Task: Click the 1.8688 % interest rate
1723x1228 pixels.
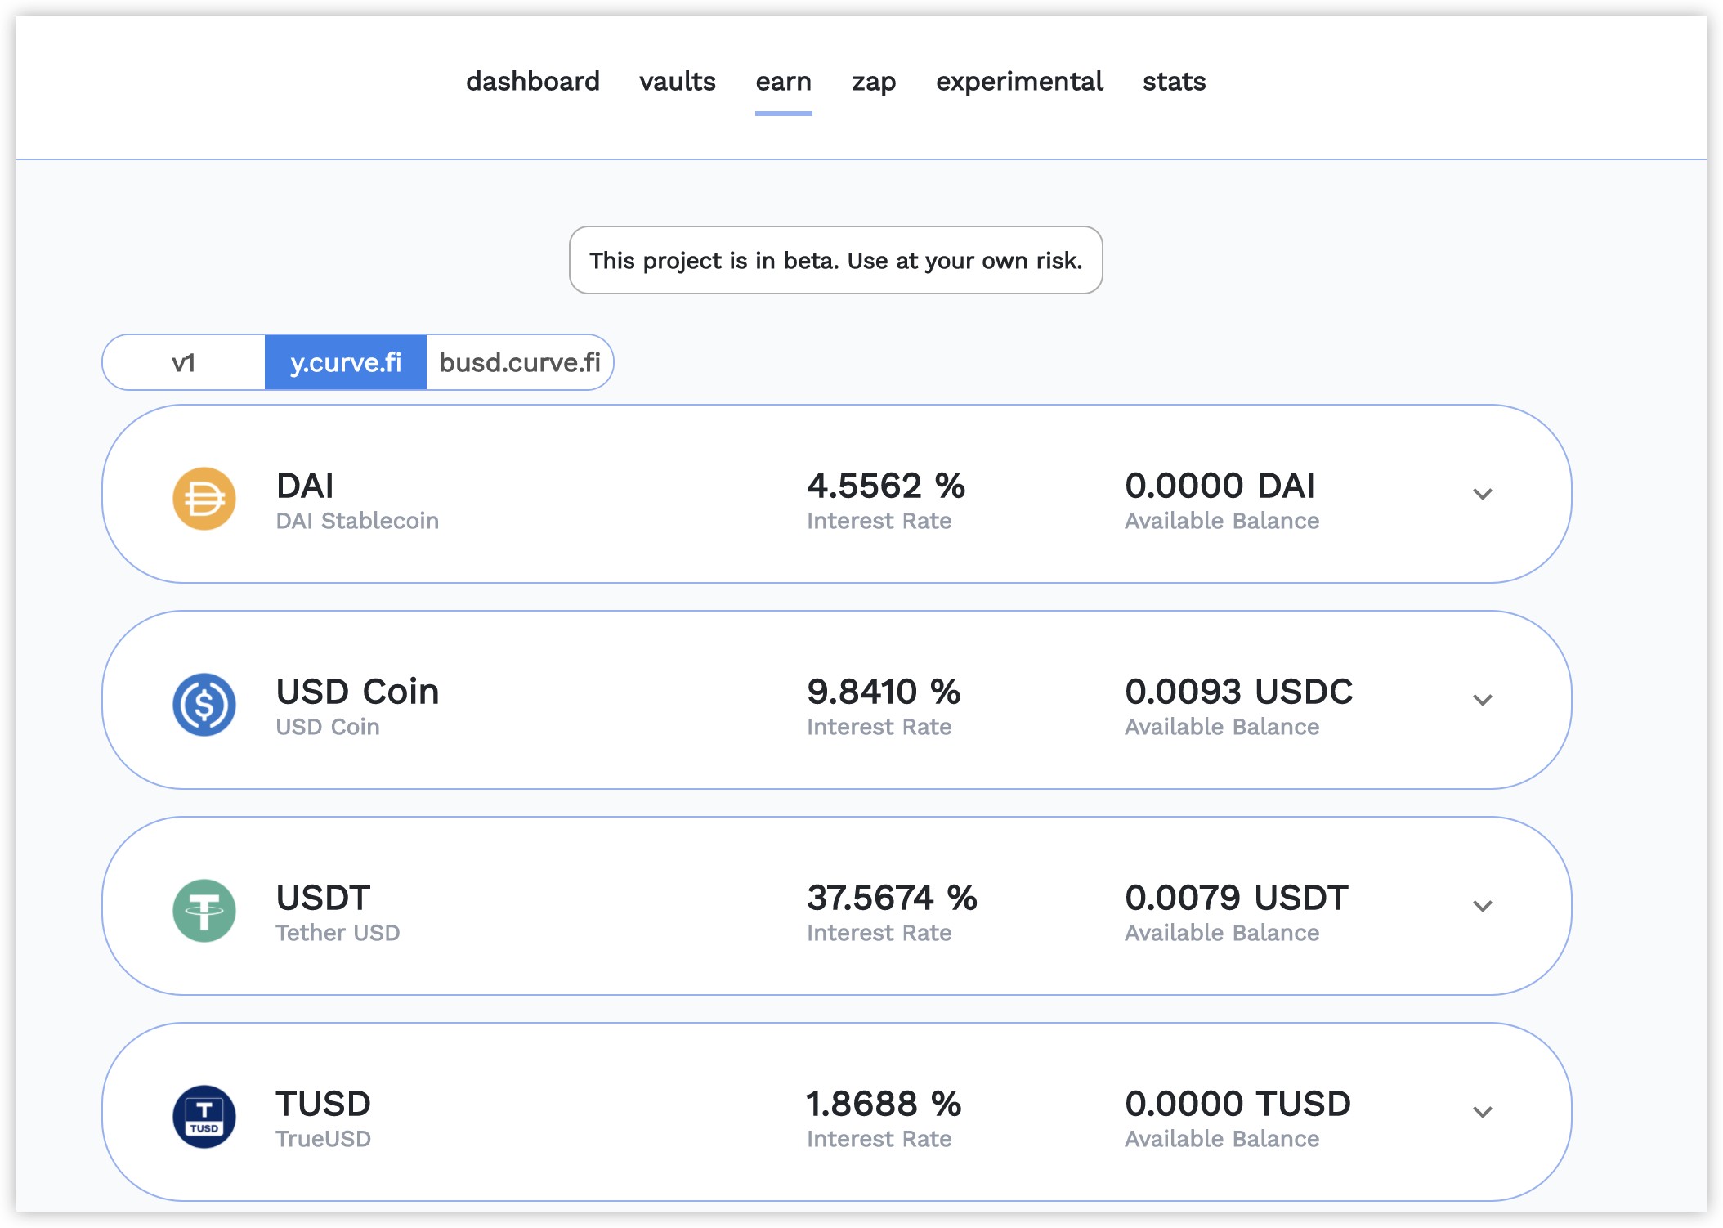Action: (884, 1104)
